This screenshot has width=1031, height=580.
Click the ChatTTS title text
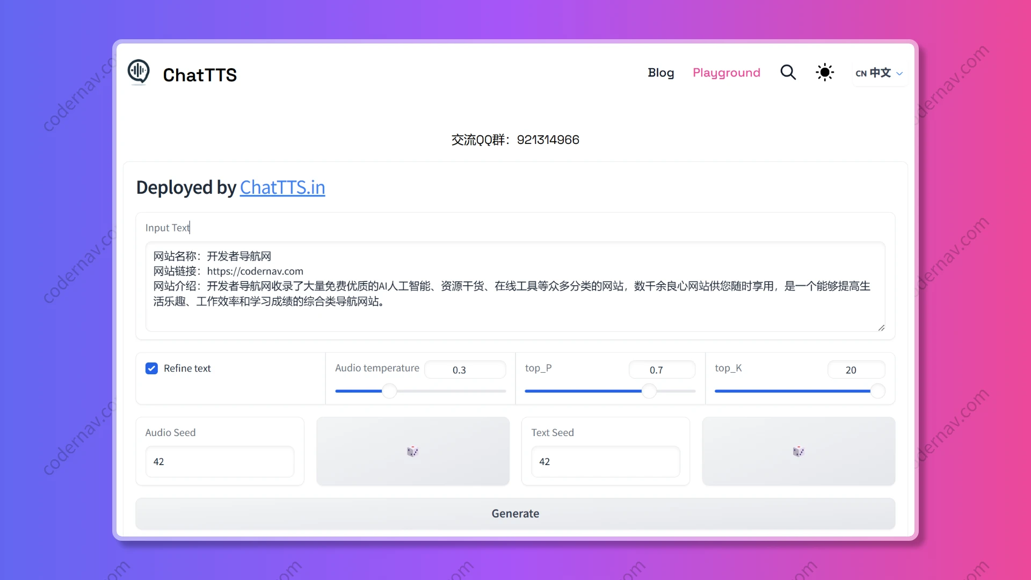pos(200,75)
